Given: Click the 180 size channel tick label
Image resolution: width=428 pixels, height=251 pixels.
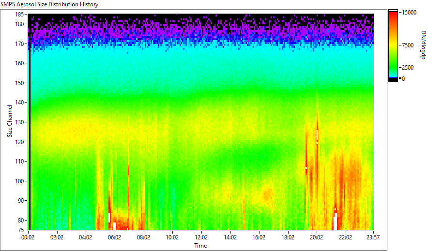Looking at the screenshot, I should 19,24.
